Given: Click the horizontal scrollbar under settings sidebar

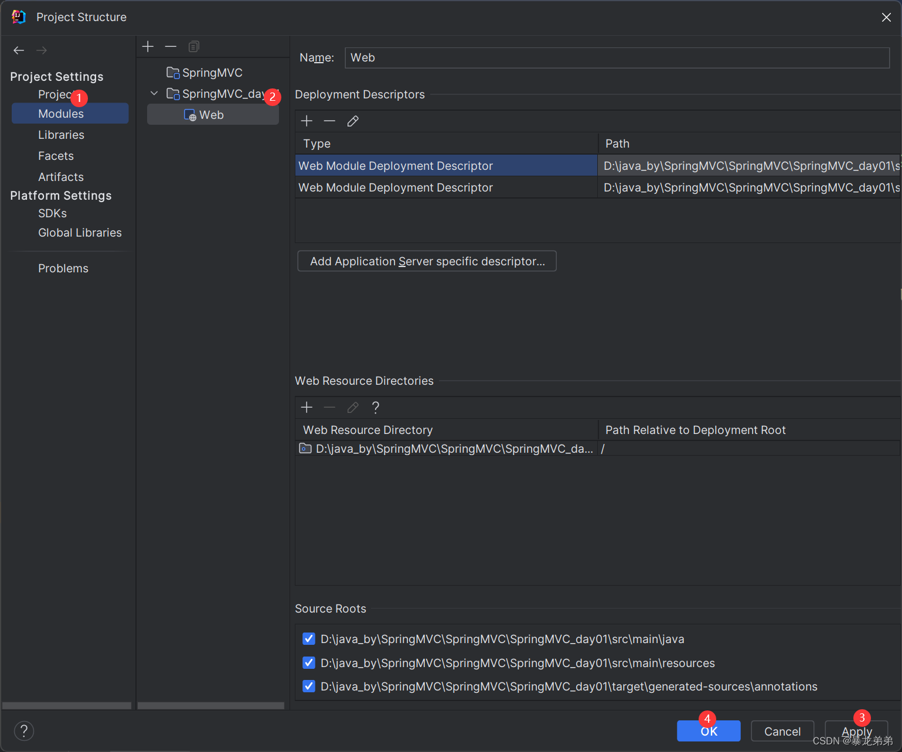Looking at the screenshot, I should tap(67, 706).
